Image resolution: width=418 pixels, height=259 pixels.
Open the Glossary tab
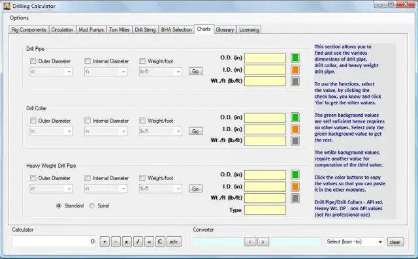pyautogui.click(x=225, y=30)
